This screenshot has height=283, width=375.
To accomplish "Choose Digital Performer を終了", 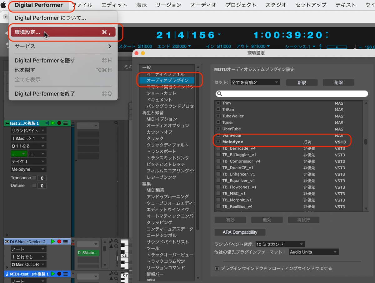I will point(63,94).
